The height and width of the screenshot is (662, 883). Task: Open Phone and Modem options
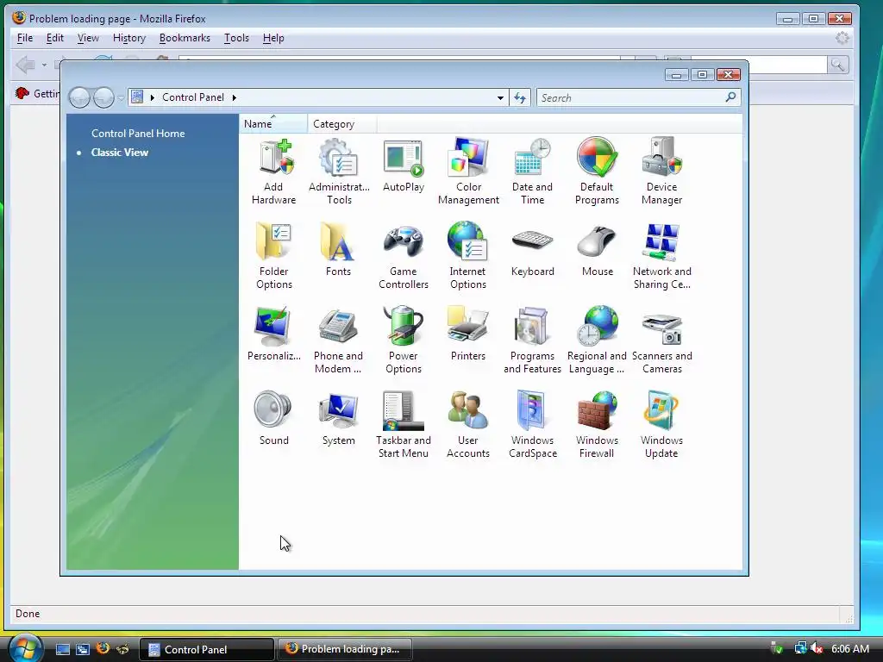(x=338, y=340)
